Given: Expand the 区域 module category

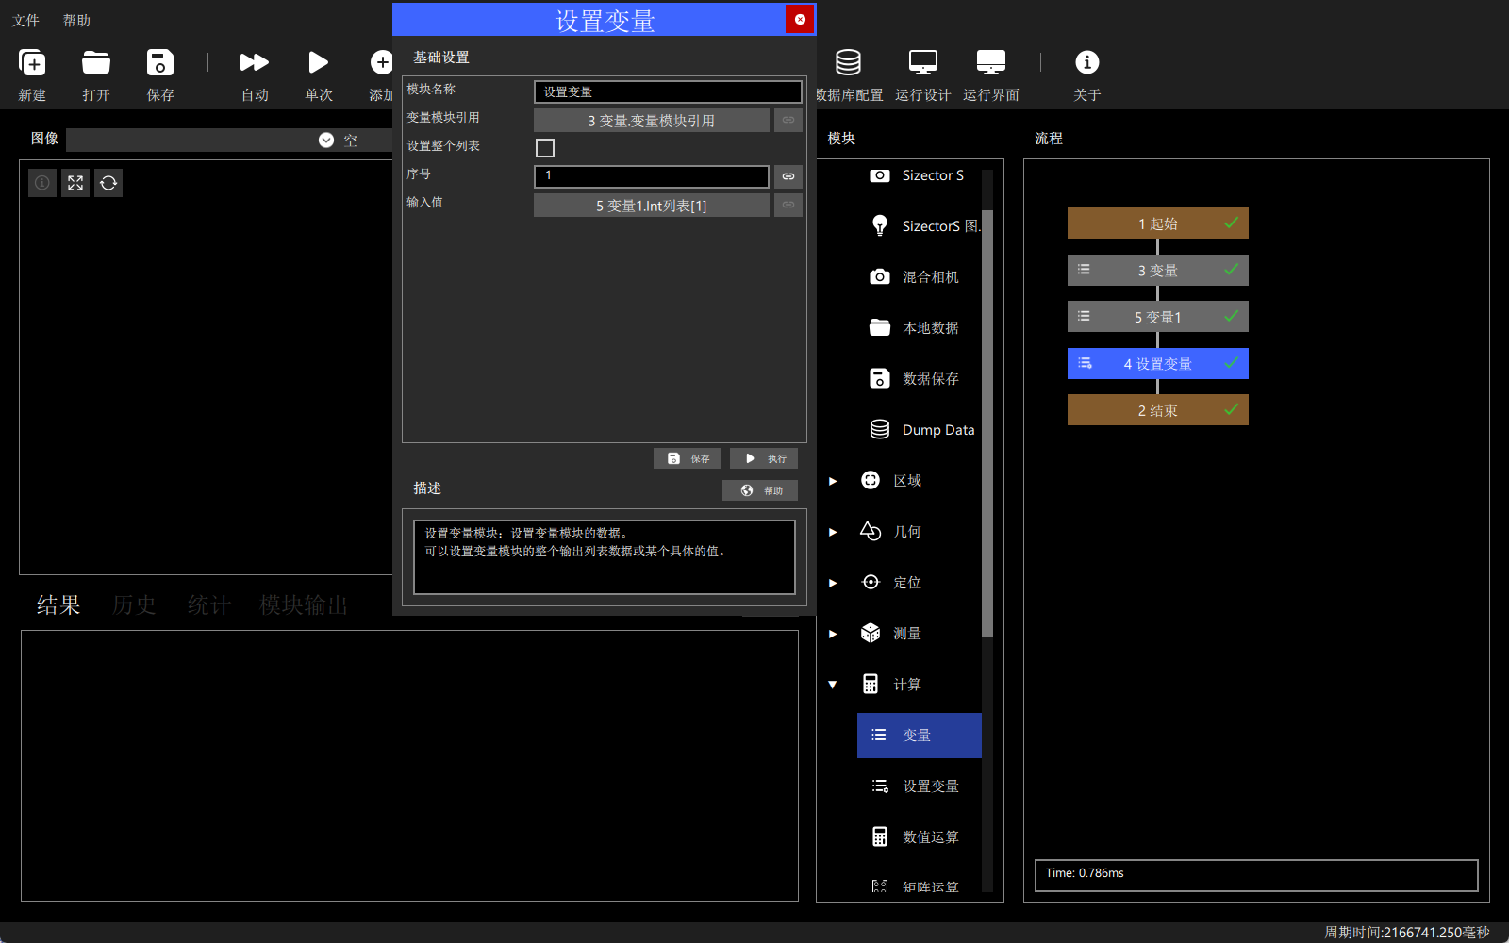Looking at the screenshot, I should point(833,481).
